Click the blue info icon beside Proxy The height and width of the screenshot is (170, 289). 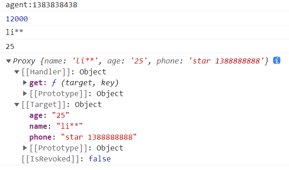point(277,60)
